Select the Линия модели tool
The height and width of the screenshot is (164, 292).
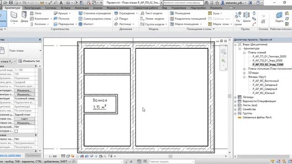pos(152,19)
